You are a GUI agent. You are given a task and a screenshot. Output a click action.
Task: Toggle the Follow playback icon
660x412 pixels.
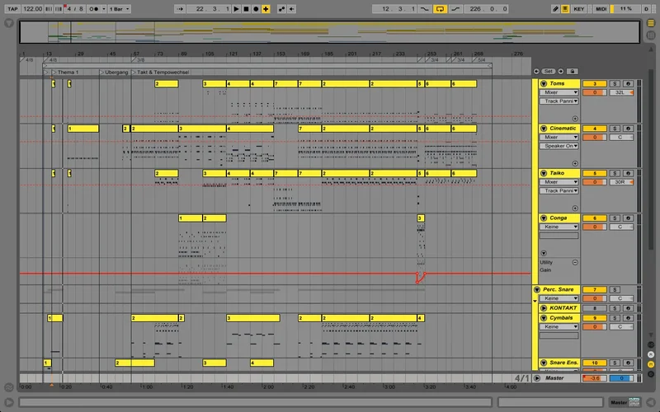point(180,9)
